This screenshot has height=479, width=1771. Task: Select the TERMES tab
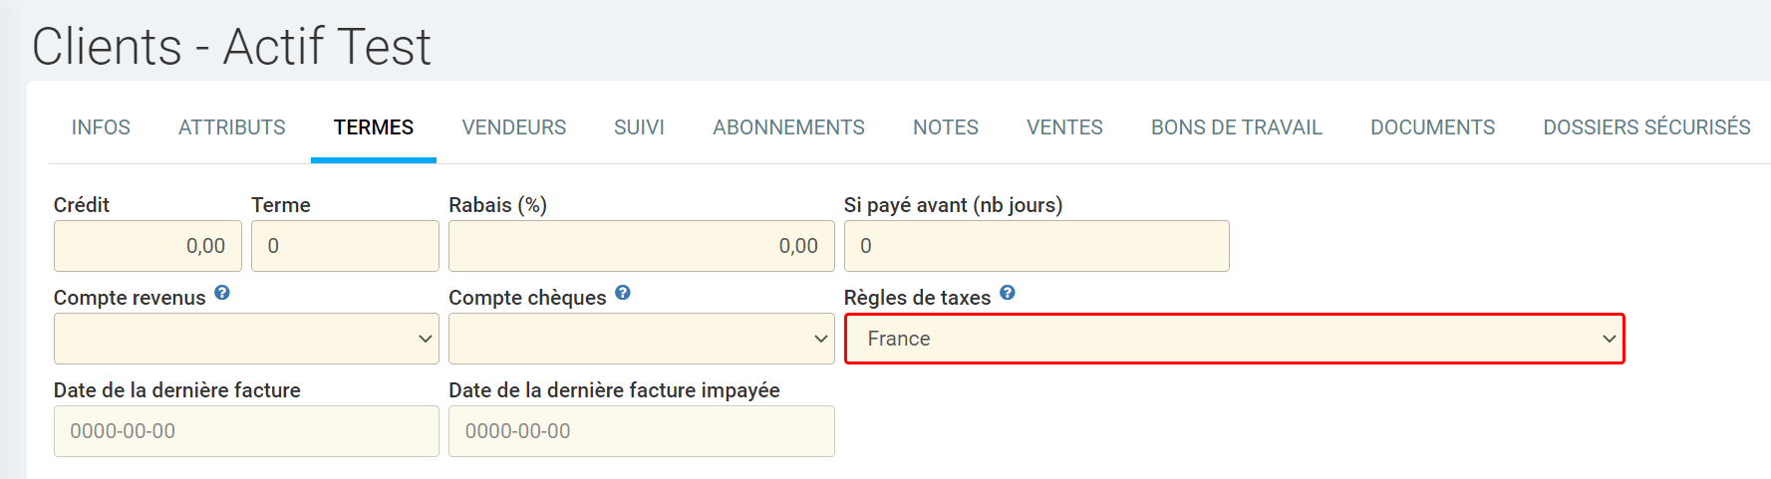(x=374, y=127)
